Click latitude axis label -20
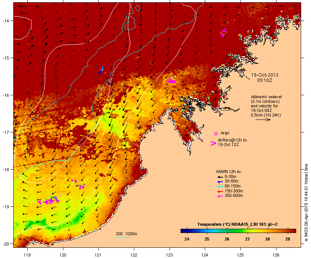The height and width of the screenshot is (258, 311). pos(5,244)
